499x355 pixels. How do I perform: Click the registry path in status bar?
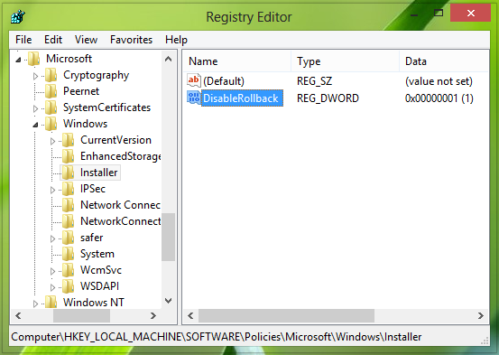click(x=217, y=337)
